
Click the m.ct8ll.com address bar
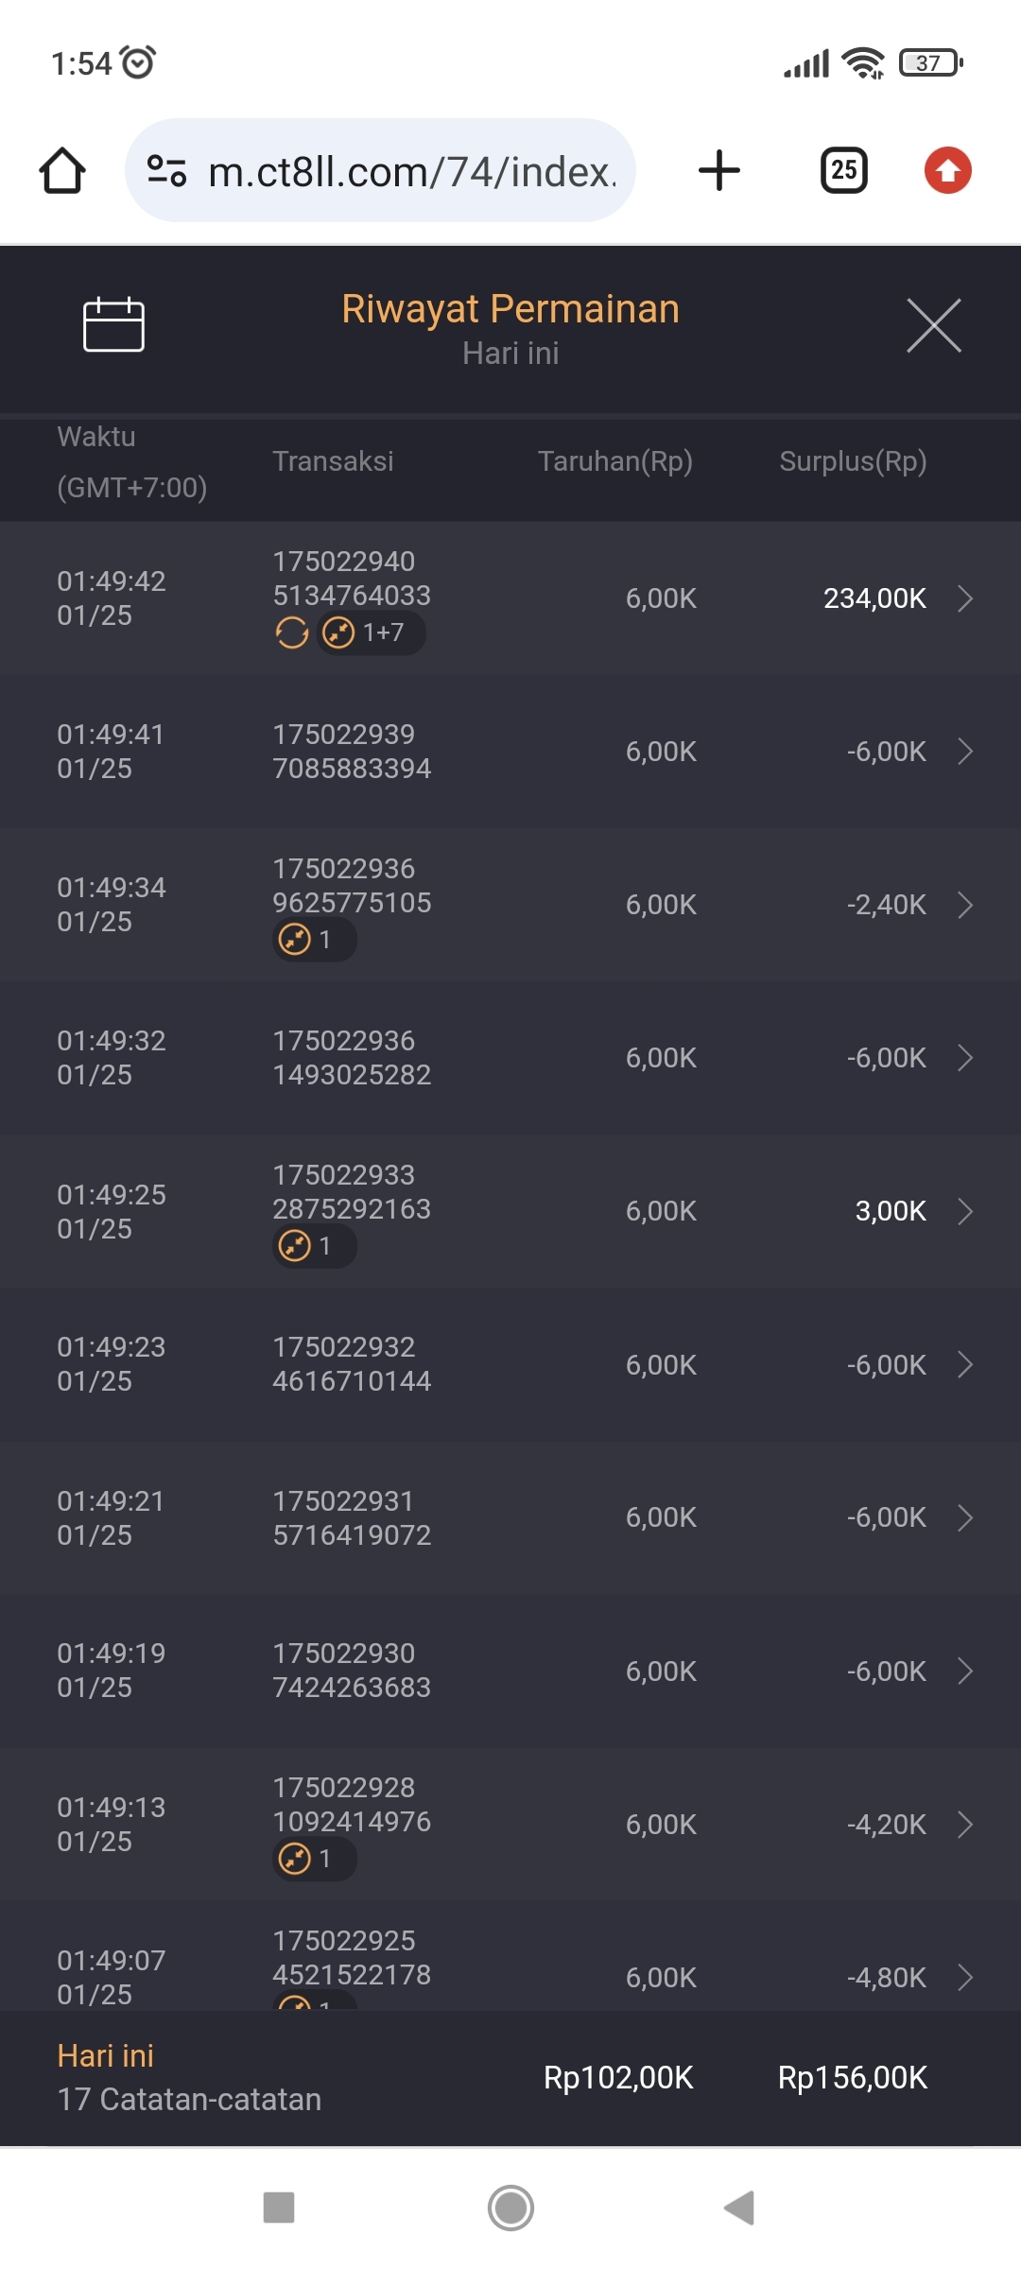[411, 171]
